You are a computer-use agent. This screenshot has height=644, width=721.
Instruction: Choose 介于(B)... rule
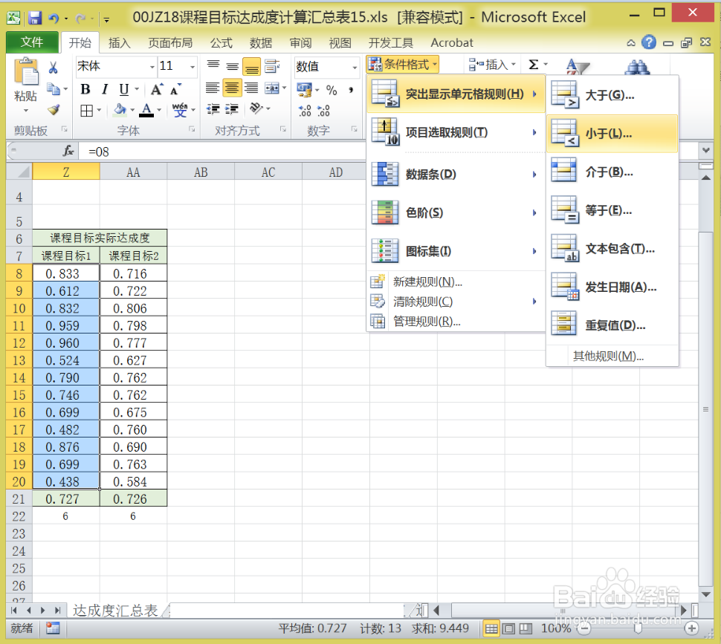click(612, 172)
